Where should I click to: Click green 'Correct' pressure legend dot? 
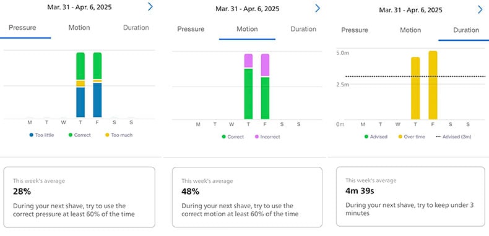click(70, 135)
